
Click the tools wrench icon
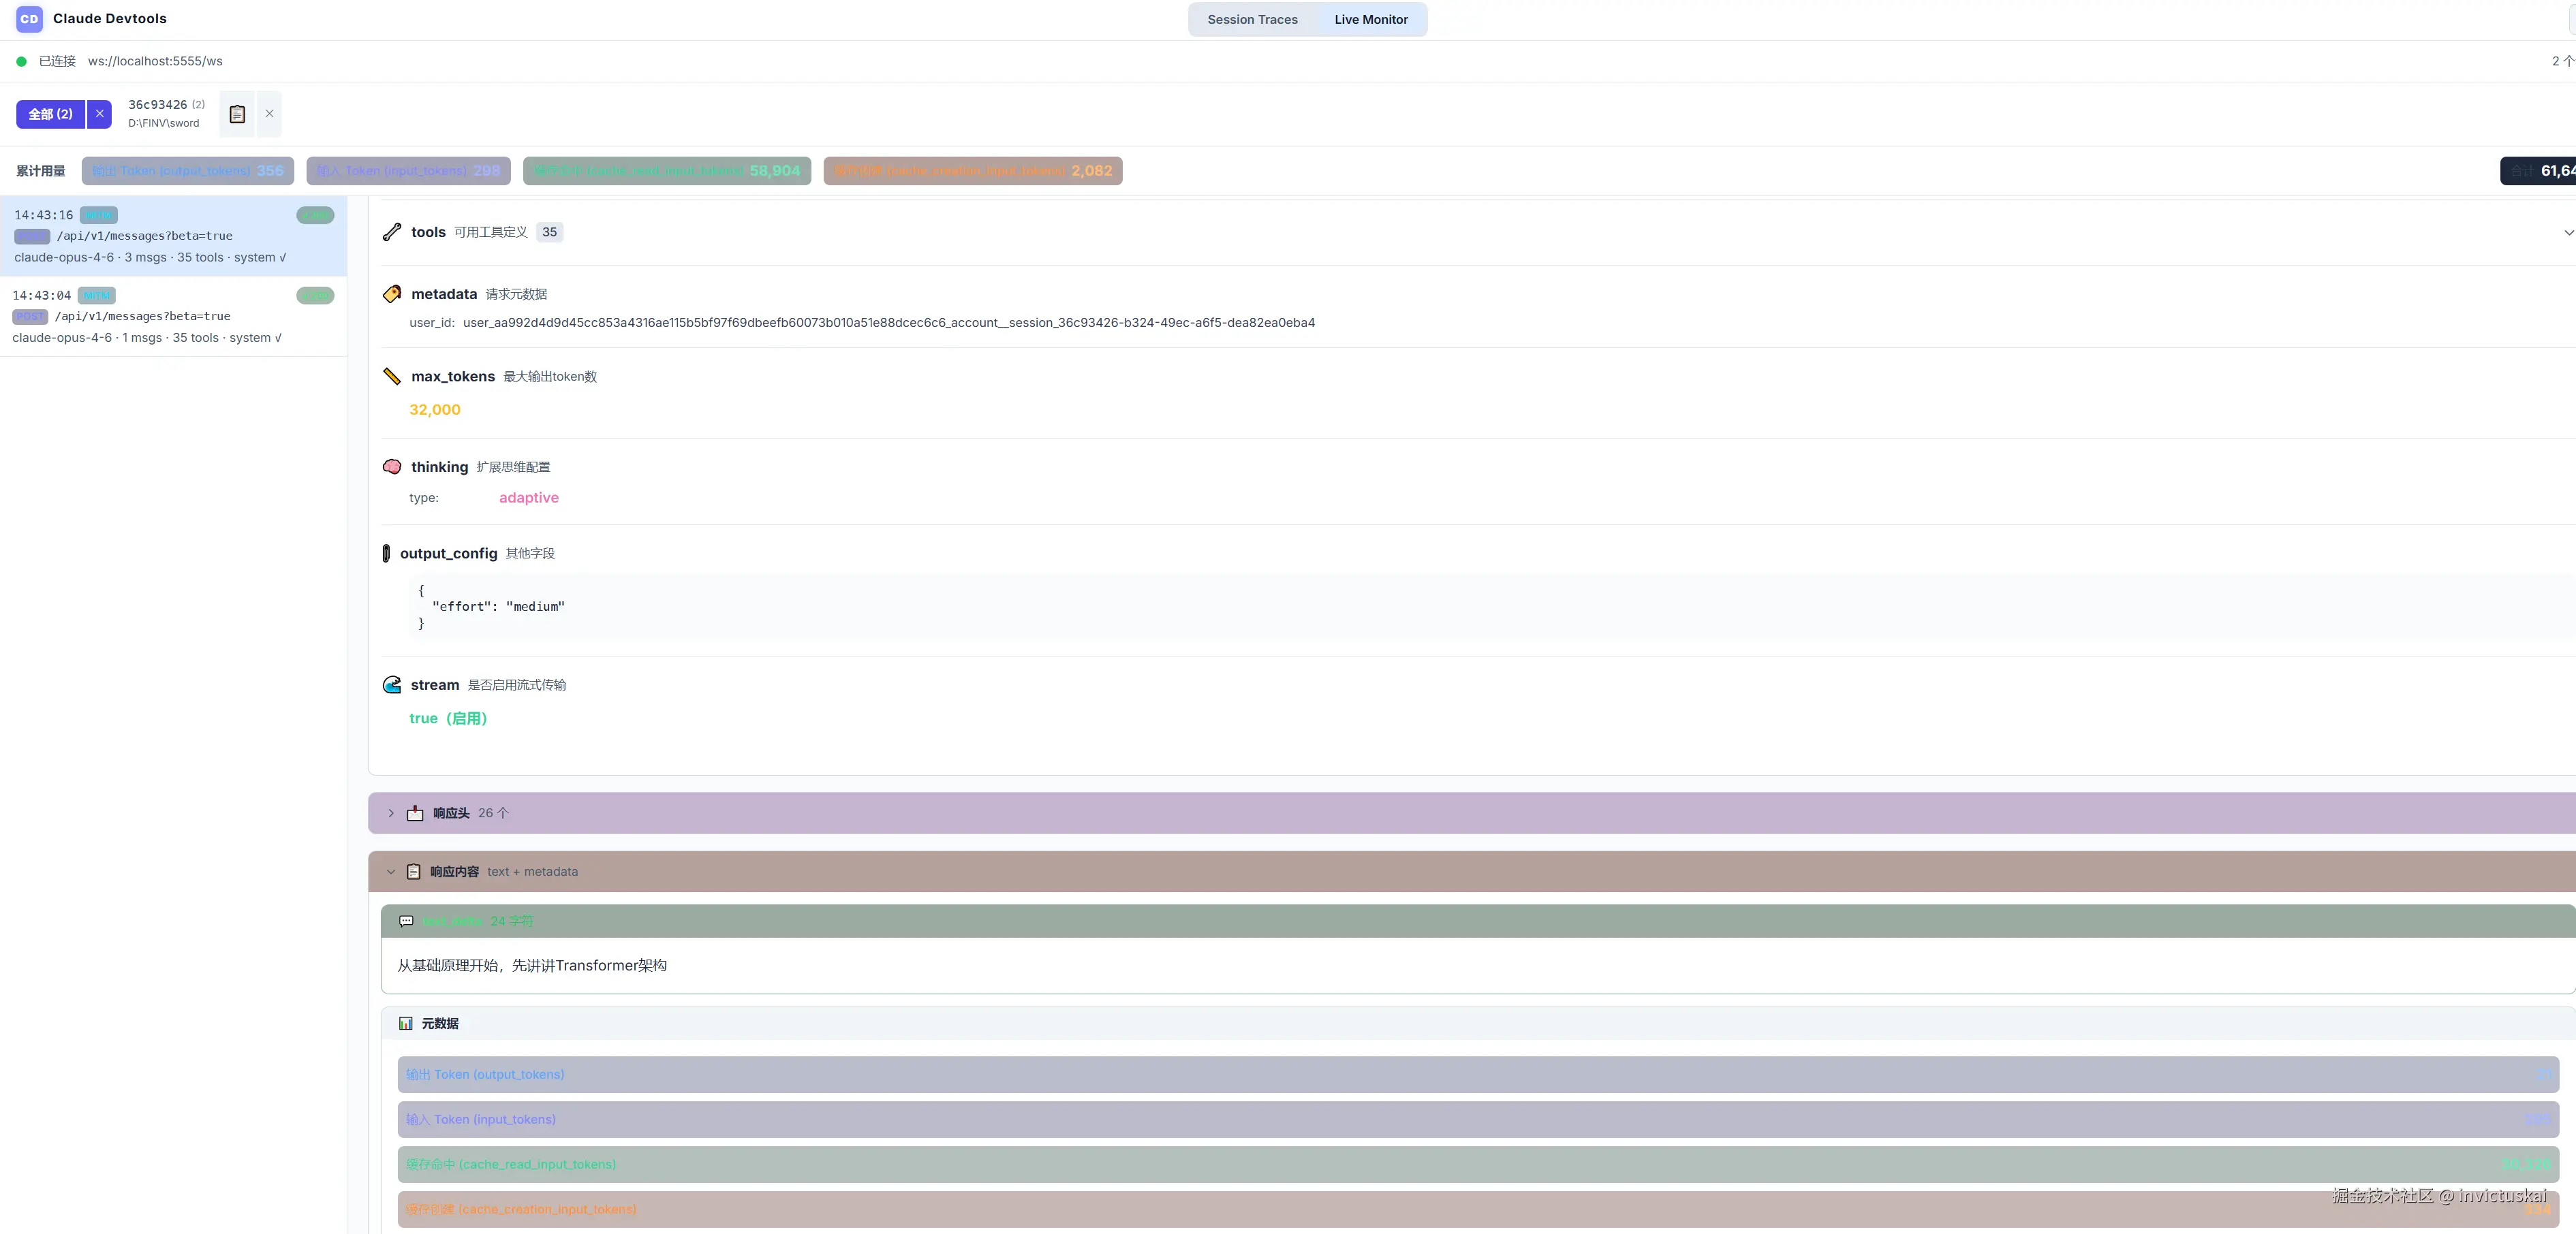(x=392, y=232)
